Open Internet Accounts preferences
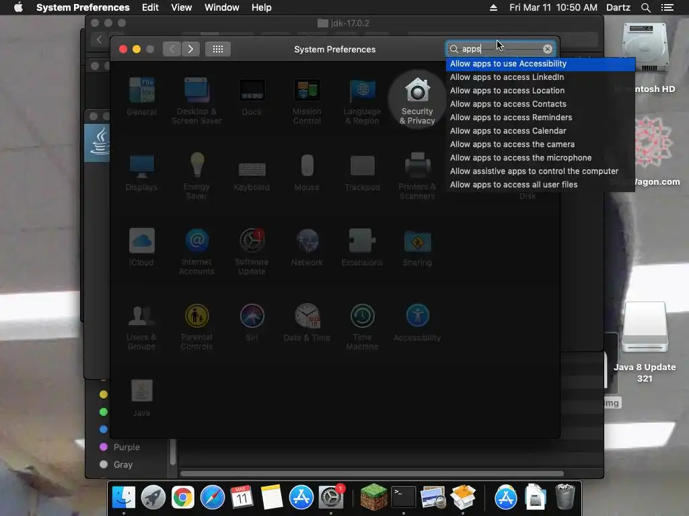This screenshot has height=516, width=689. (x=196, y=251)
